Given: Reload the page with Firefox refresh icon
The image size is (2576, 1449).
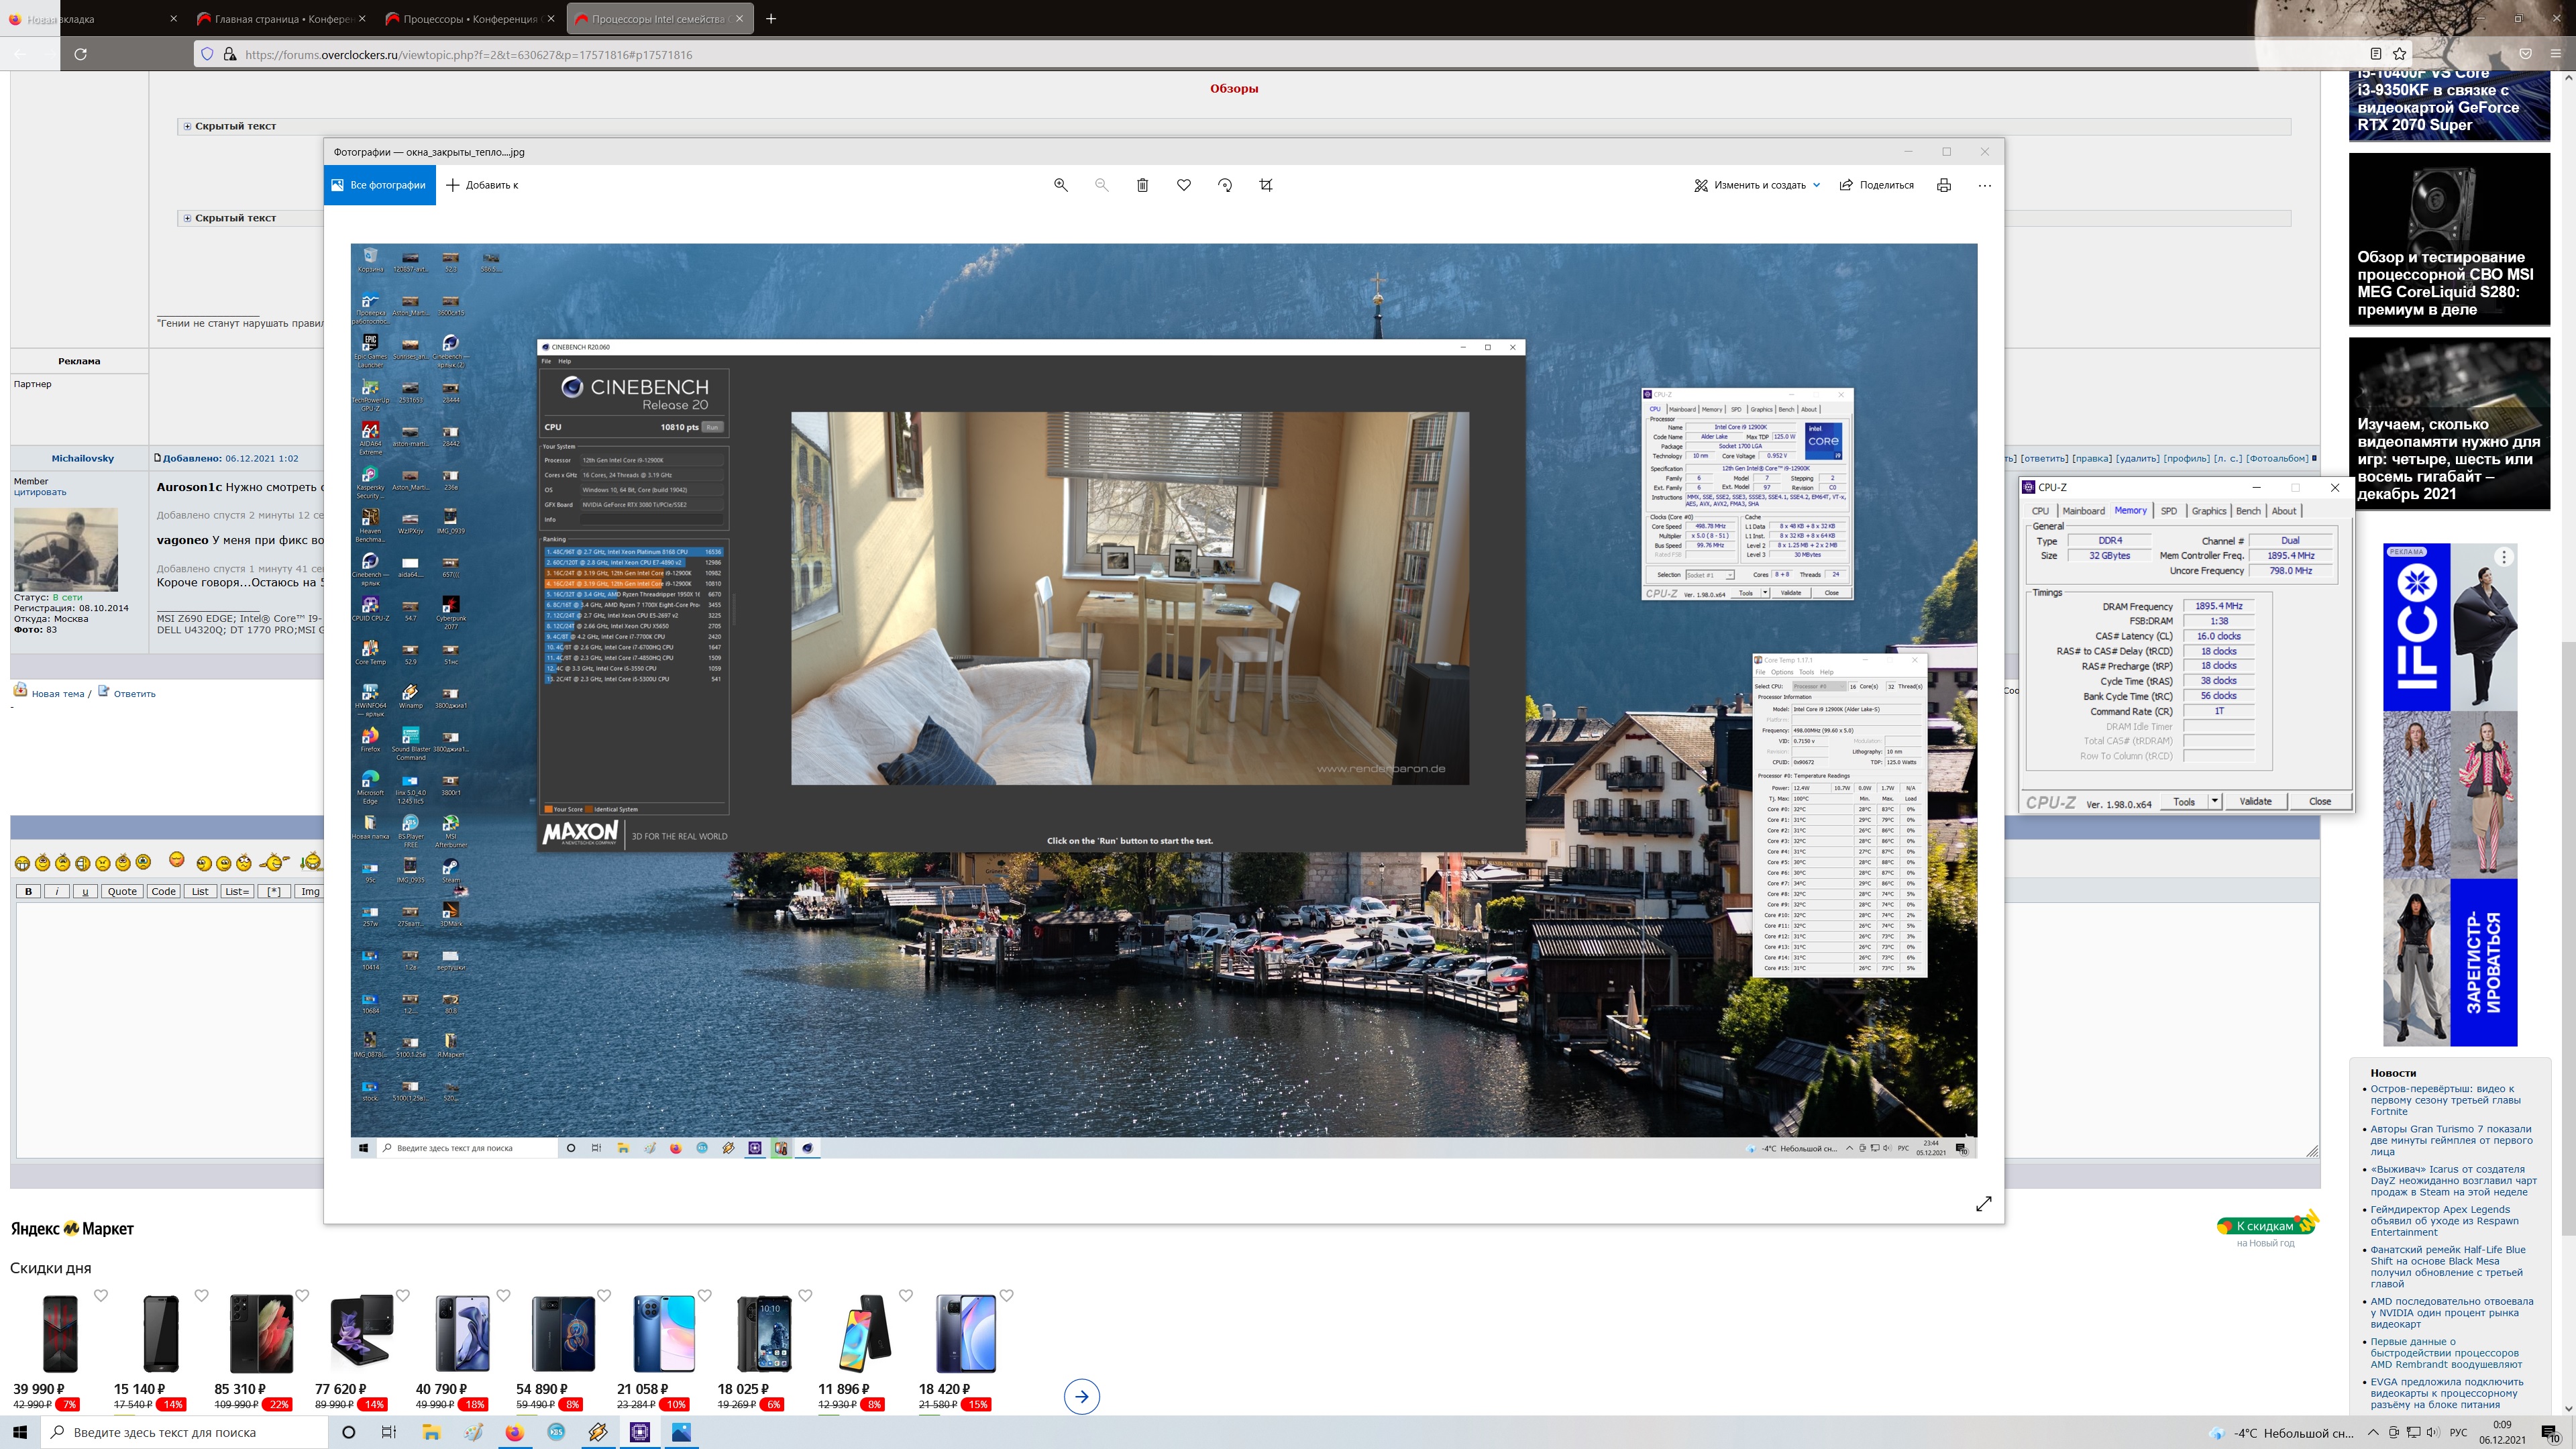Looking at the screenshot, I should click(x=81, y=54).
